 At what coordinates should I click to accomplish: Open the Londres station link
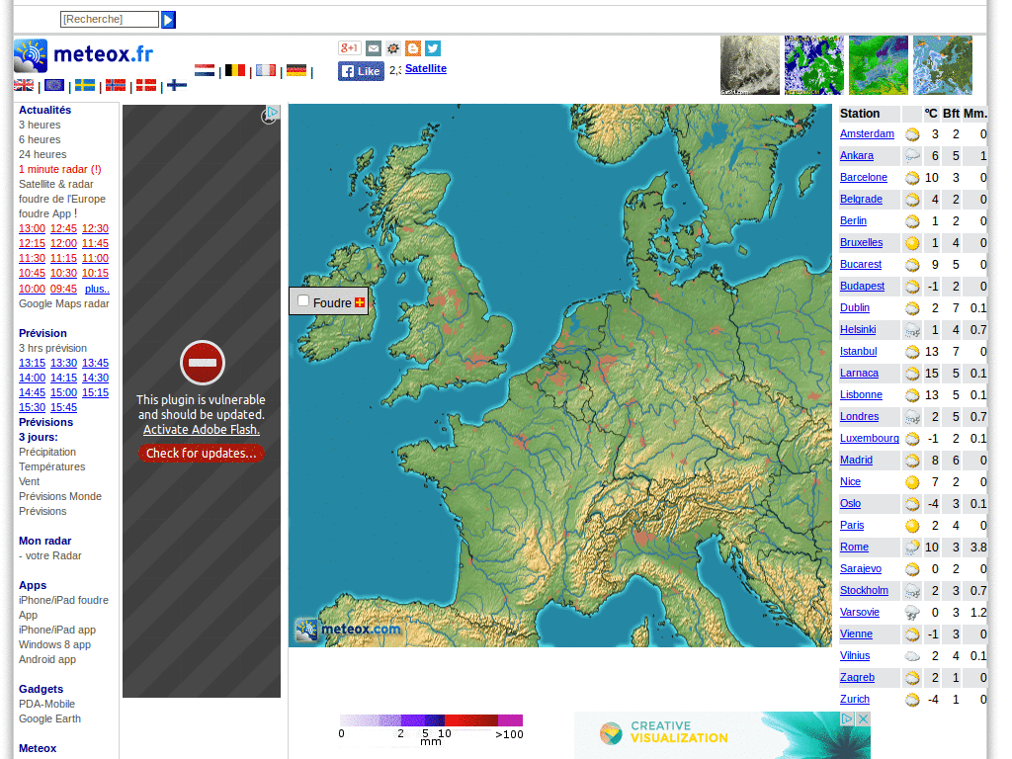tap(859, 416)
